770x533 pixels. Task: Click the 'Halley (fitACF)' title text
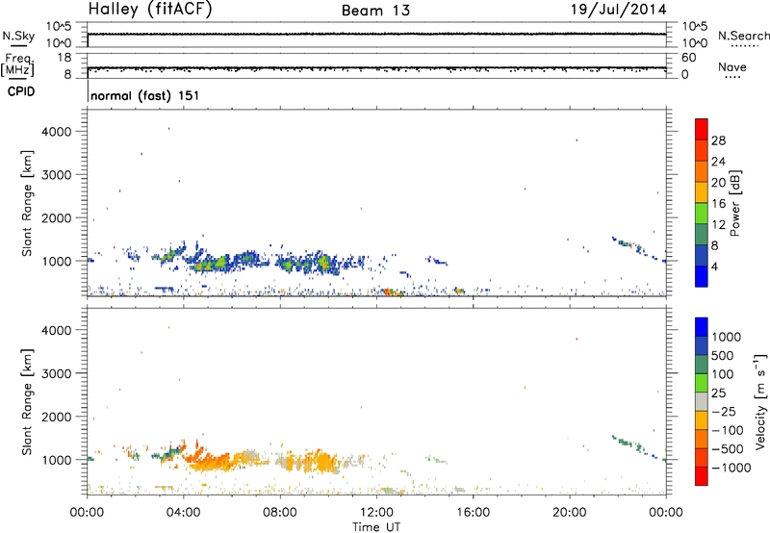[x=150, y=10]
